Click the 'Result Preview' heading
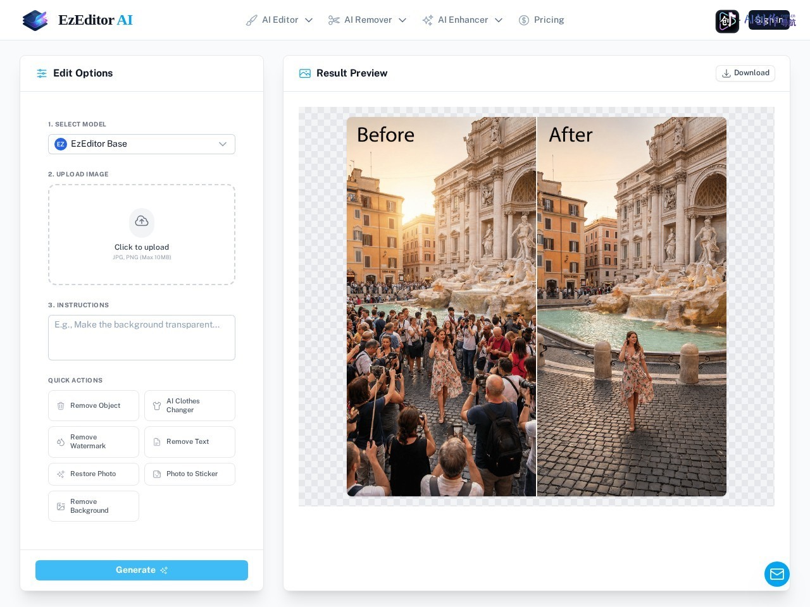The width and height of the screenshot is (810, 607). click(x=352, y=73)
